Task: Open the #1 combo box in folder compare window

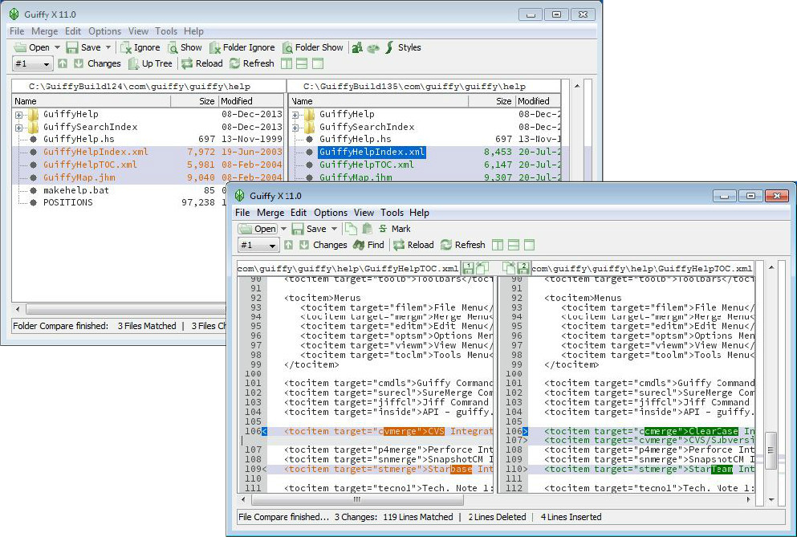Action: [33, 64]
